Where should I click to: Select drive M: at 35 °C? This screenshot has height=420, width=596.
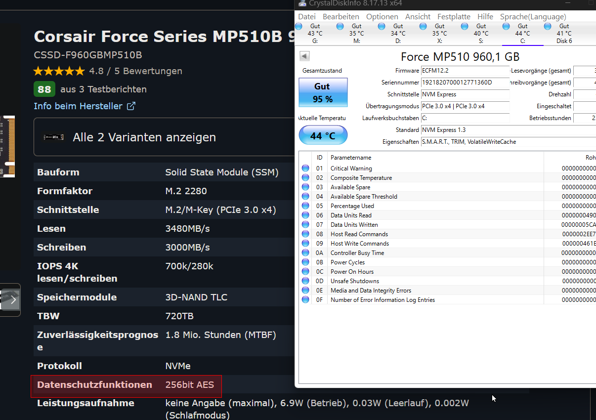[x=357, y=34]
